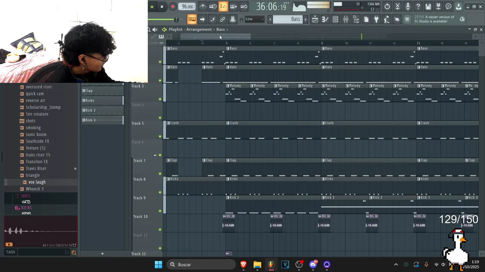Click the auto-scroll arrow icon
Viewport: 485px width, 272px height.
[202, 19]
